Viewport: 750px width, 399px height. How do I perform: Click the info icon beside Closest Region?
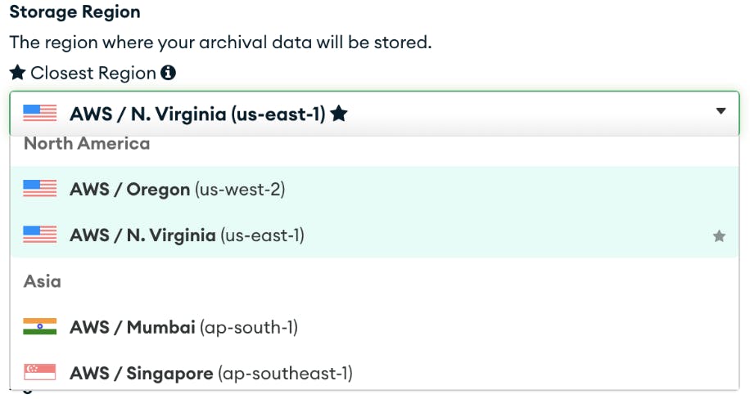pyautogui.click(x=168, y=73)
